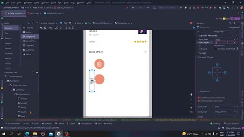Collapse the Constraints section
244x137 pixels.
tap(198, 91)
